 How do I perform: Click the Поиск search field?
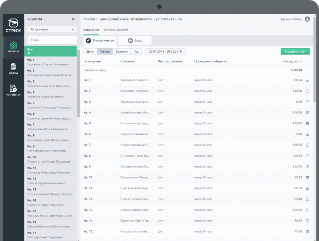pyautogui.click(x=52, y=40)
